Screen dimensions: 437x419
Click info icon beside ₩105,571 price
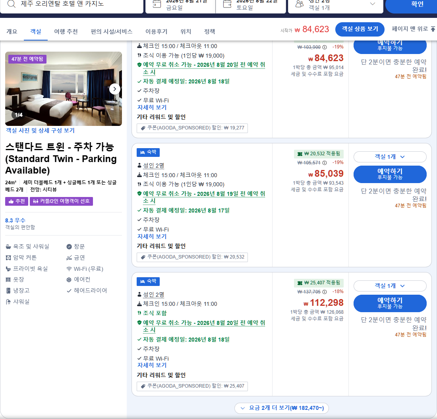click(x=325, y=163)
